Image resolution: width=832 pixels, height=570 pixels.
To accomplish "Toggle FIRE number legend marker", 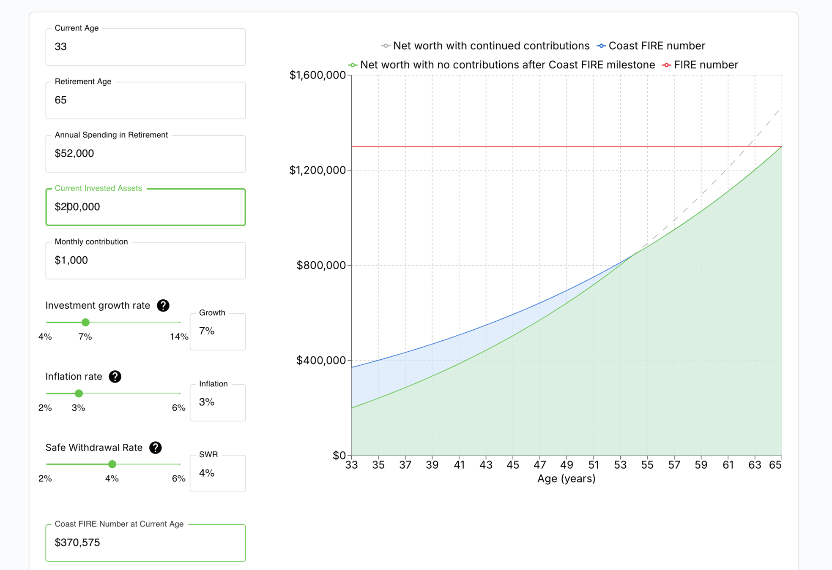I will click(667, 65).
